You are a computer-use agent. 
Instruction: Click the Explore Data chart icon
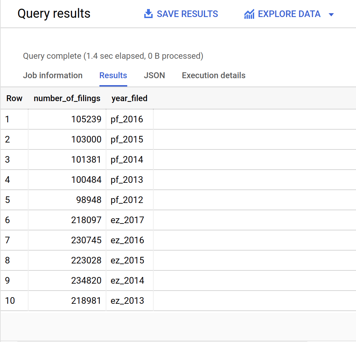tap(249, 14)
